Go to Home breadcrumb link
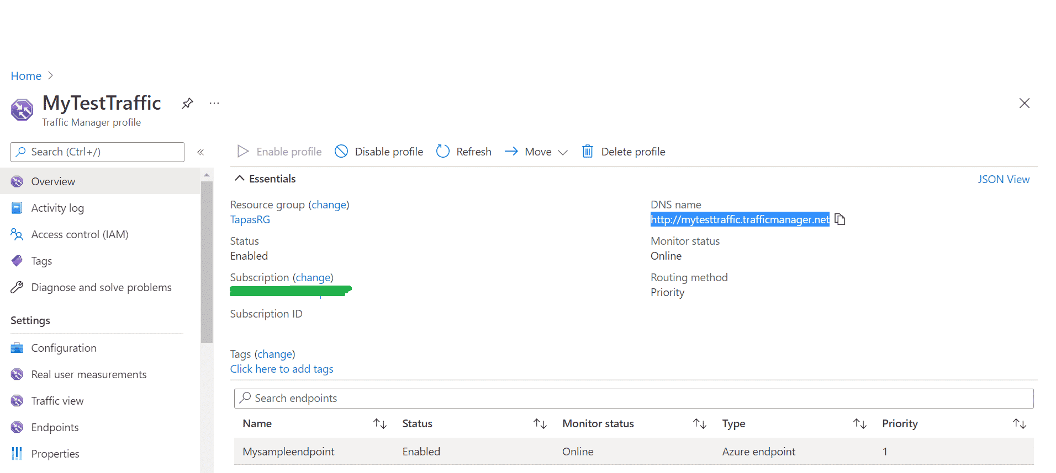 click(x=26, y=76)
